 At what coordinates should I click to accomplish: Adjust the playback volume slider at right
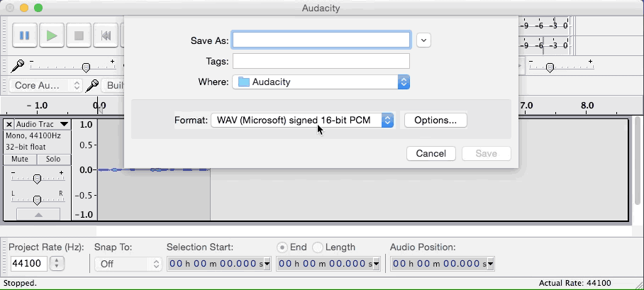pyautogui.click(x=550, y=67)
